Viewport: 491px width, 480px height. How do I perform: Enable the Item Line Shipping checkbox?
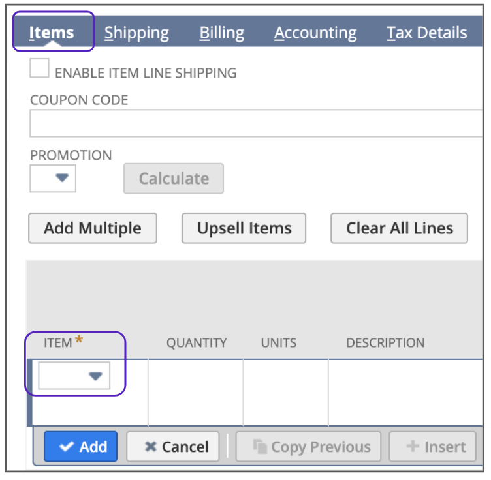point(40,68)
